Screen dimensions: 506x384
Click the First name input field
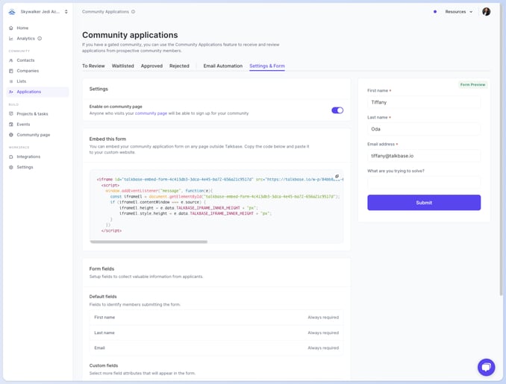(424, 102)
